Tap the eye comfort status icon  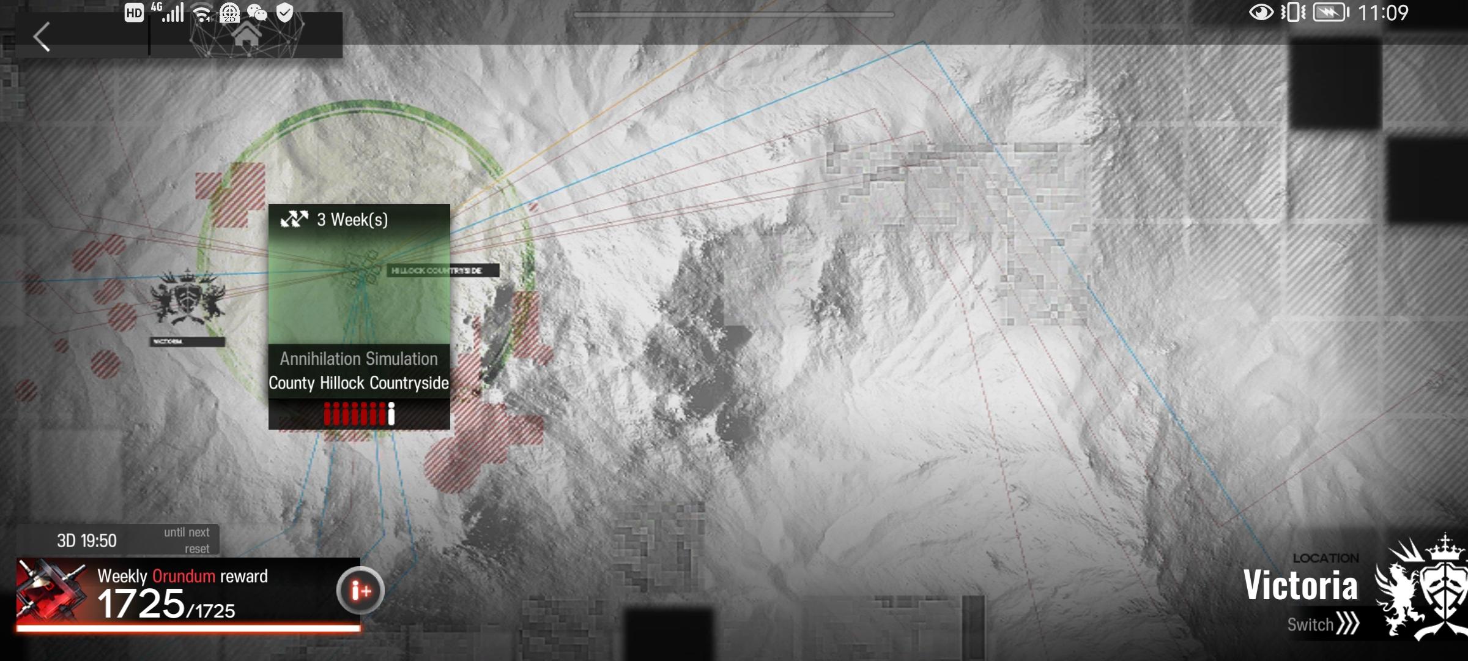point(1261,12)
